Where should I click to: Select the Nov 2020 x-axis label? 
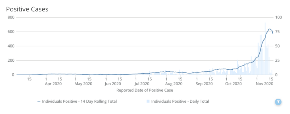(x=265, y=84)
